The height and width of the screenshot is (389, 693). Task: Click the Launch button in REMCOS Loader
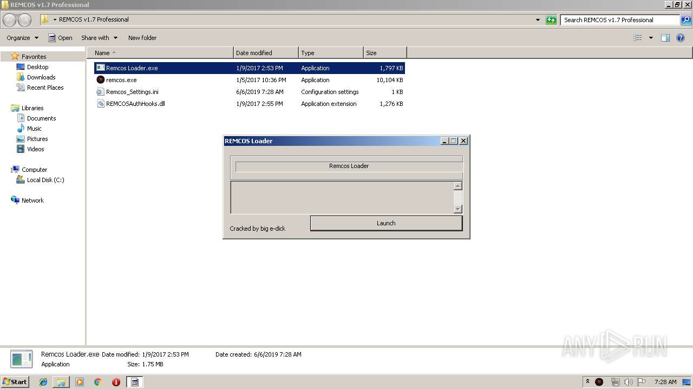click(x=386, y=223)
